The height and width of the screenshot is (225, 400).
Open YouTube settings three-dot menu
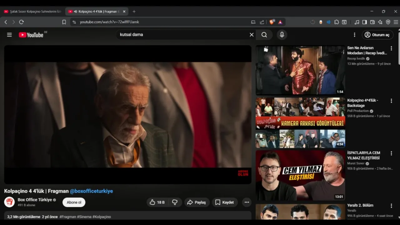pyautogui.click(x=354, y=35)
